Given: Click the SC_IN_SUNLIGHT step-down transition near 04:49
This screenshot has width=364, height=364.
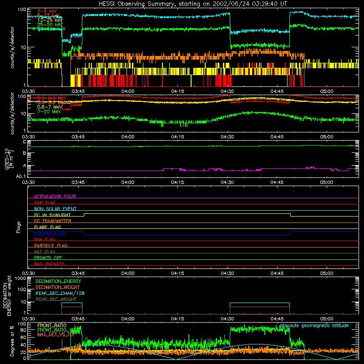Looking at the screenshot, I should click(x=291, y=215).
